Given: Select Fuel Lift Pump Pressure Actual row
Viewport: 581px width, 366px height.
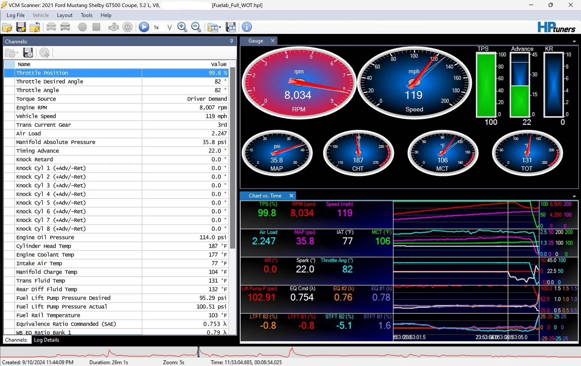Looking at the screenshot, I should [116, 307].
